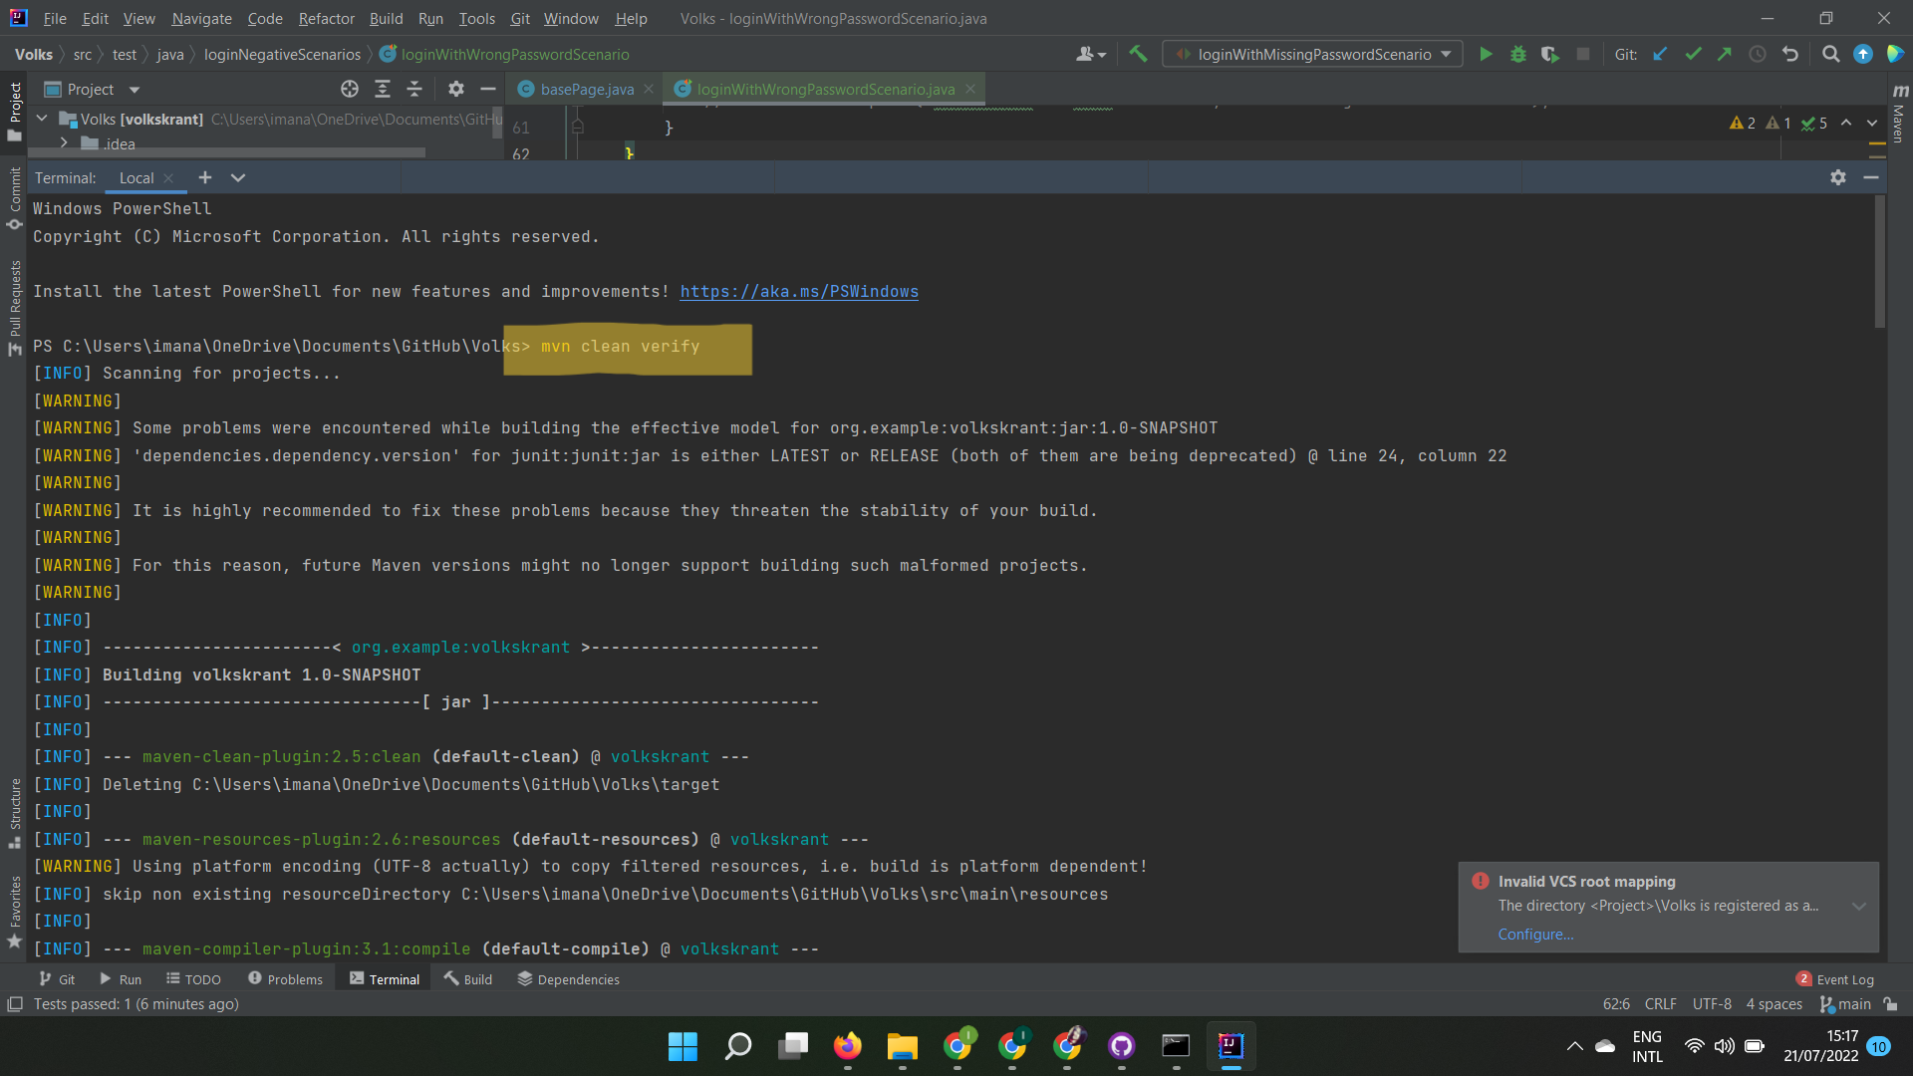Push commits using the green Git arrow
Viewport: 1913px width, 1076px height.
coord(1725,54)
